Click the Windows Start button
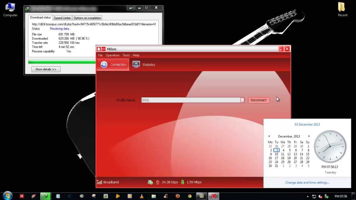356x200 pixels. point(8,196)
